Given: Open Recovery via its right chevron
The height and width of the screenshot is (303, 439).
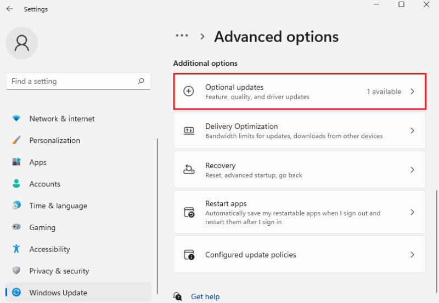Looking at the screenshot, I should tap(412, 170).
